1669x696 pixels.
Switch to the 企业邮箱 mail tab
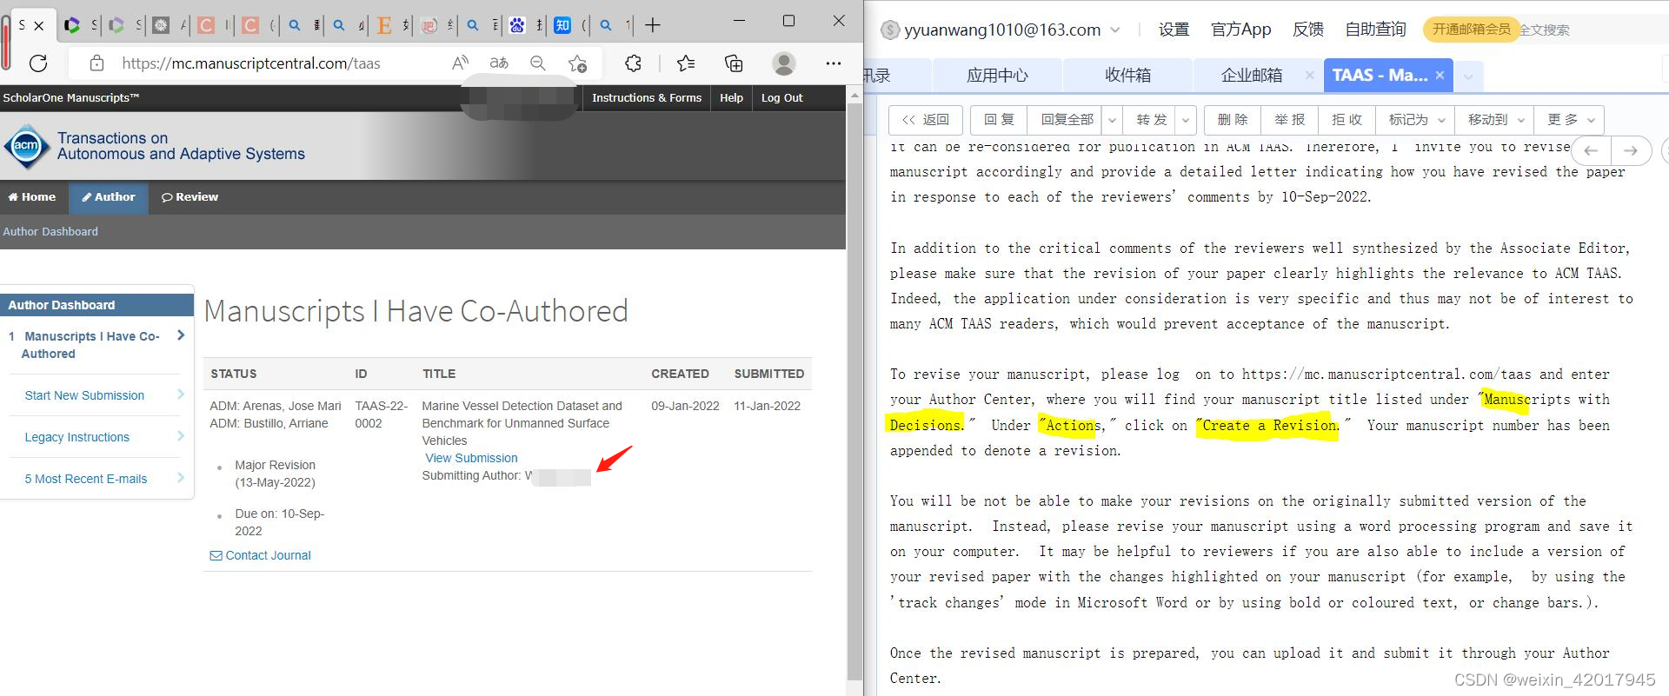1252,76
